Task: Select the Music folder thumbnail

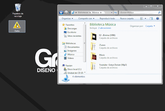Action: point(94,56)
